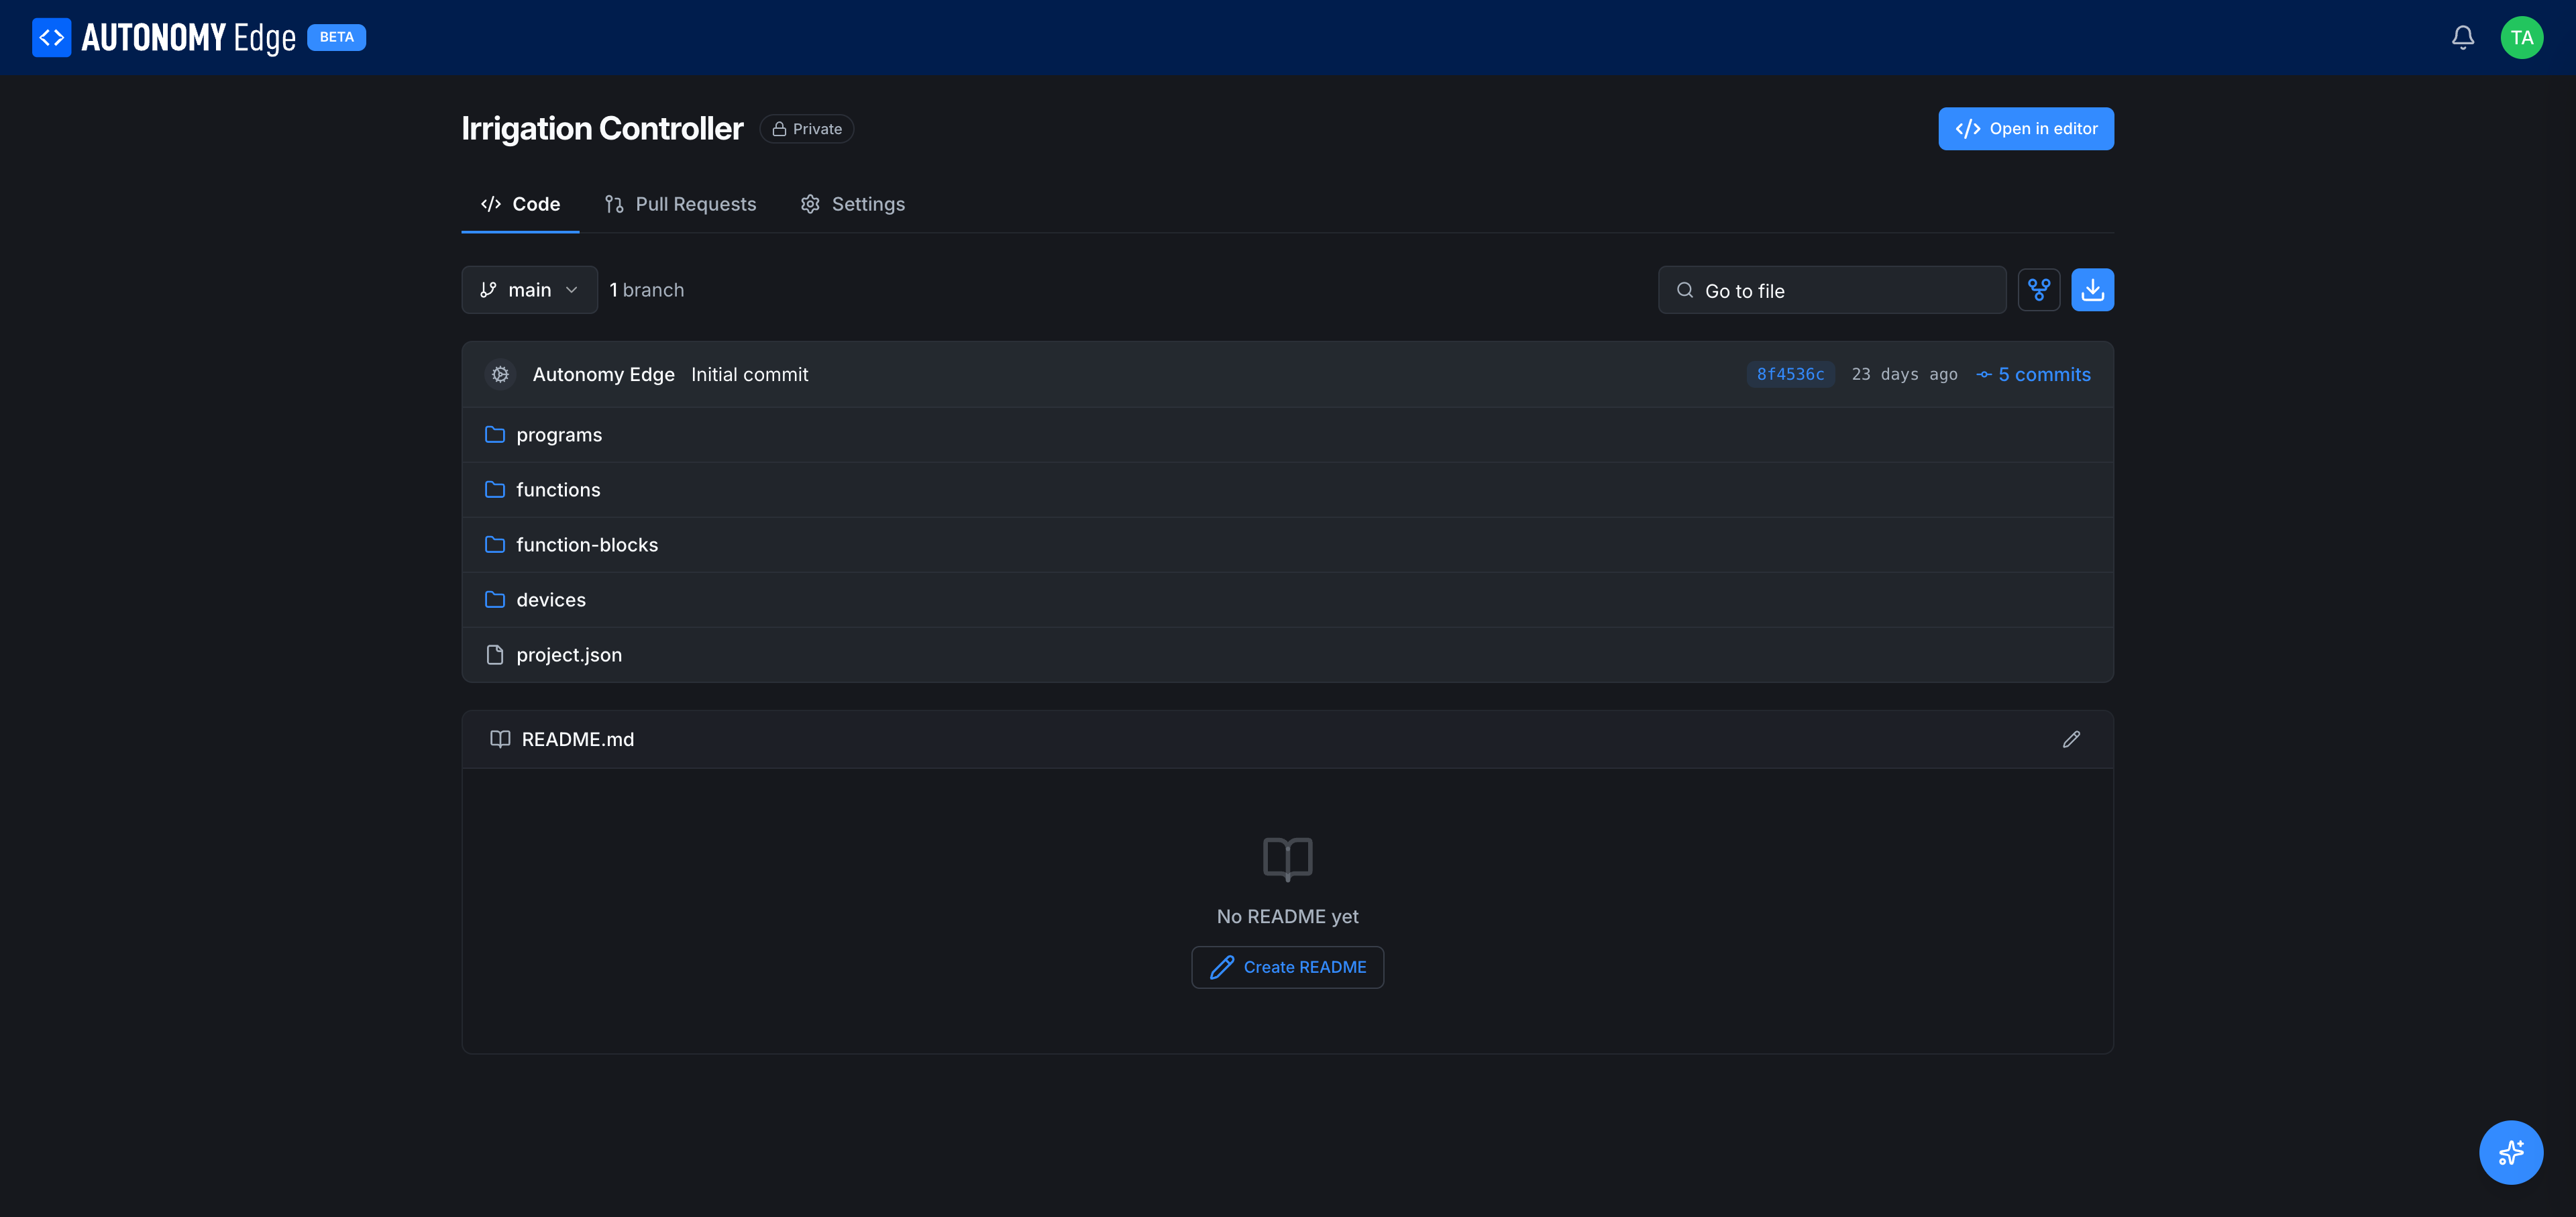Click the Autonomy Edge logo icon
2576x1217 pixels.
pyautogui.click(x=51, y=38)
